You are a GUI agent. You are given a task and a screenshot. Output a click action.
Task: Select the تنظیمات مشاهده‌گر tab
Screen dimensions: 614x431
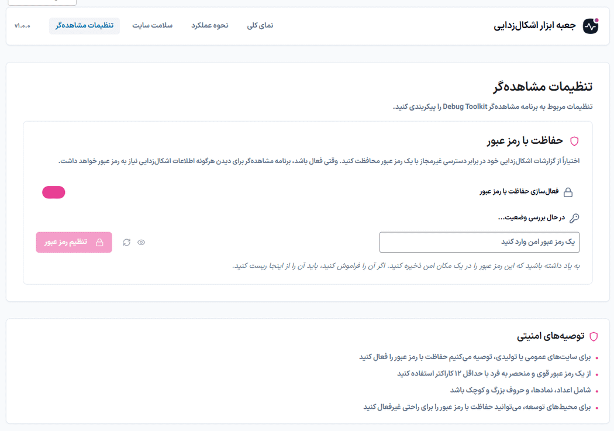[84, 26]
